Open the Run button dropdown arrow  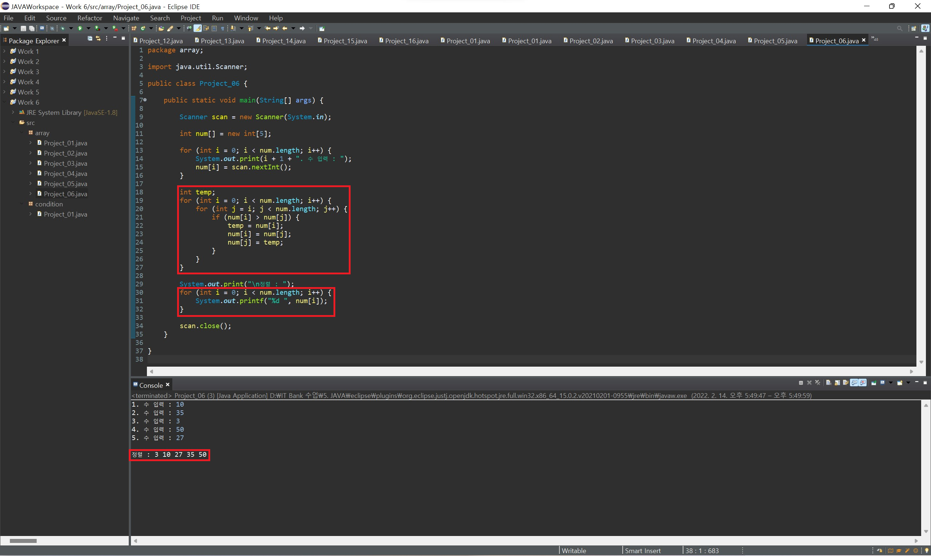tap(88, 28)
